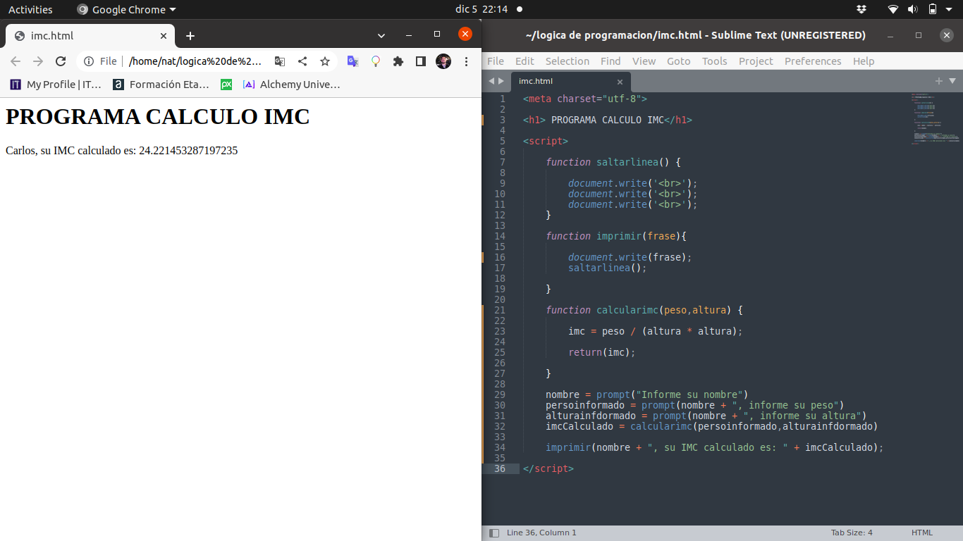
Task: Open the Tab Size: 4 selector
Action: coord(852,533)
